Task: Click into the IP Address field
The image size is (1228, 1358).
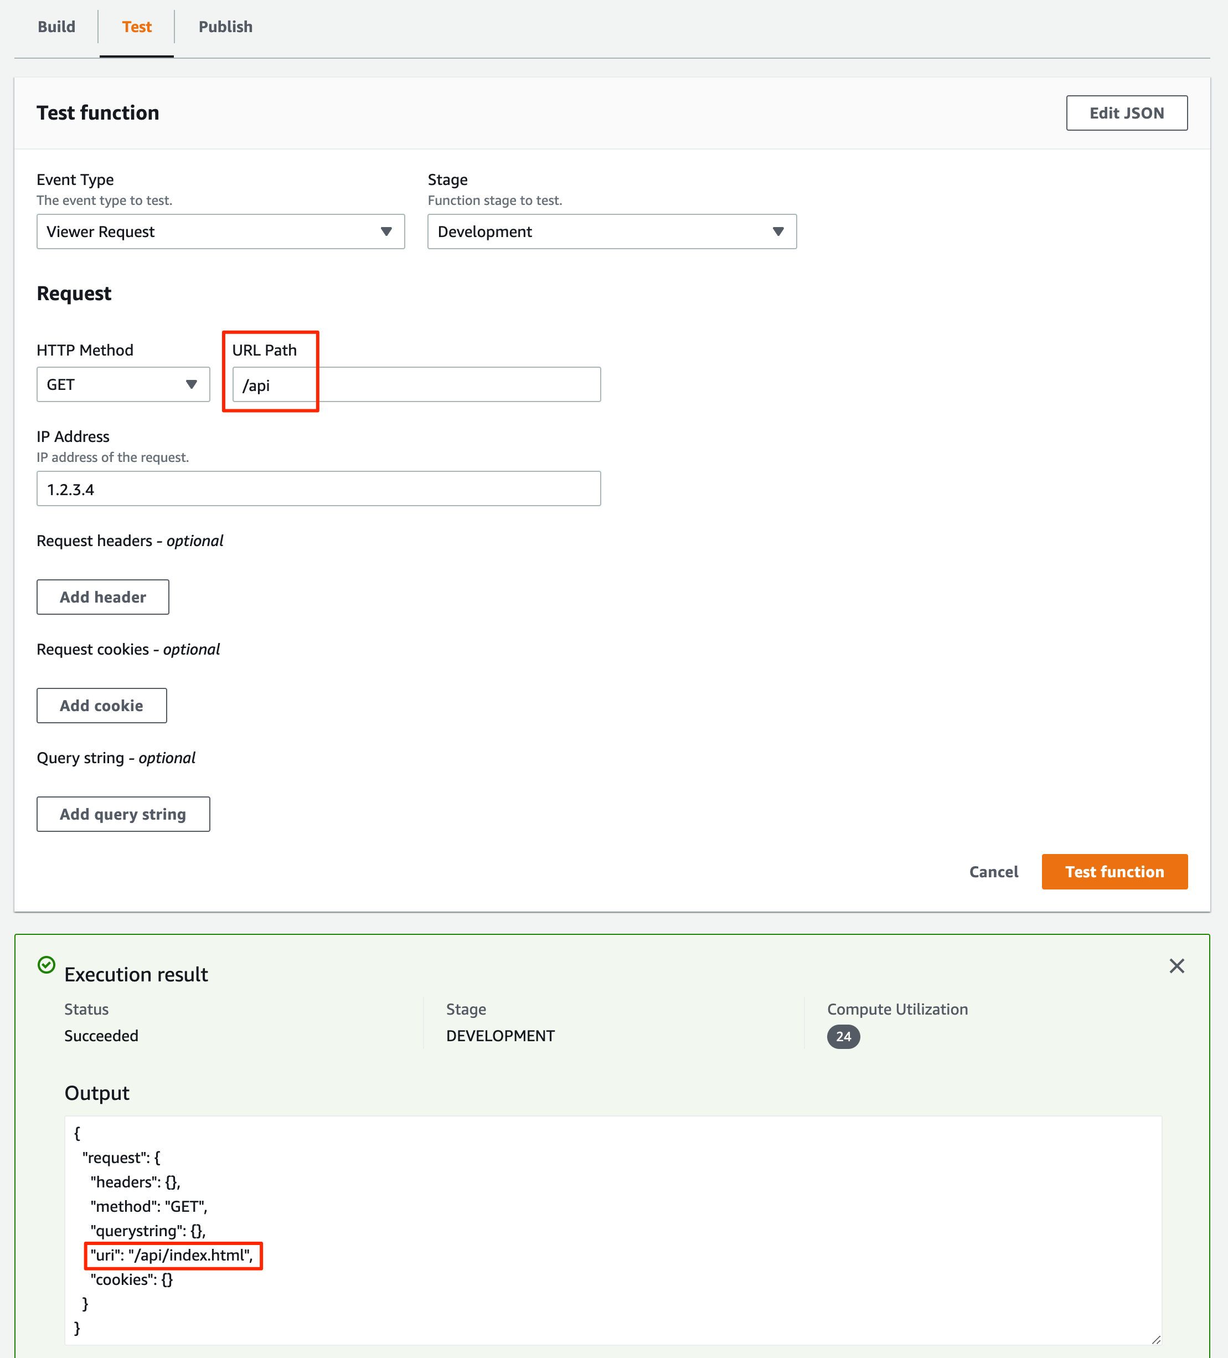Action: tap(318, 489)
